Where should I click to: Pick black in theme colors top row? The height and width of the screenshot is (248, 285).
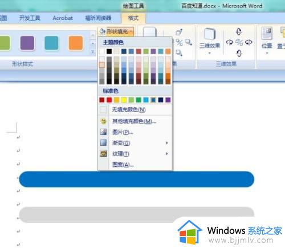click(x=109, y=51)
